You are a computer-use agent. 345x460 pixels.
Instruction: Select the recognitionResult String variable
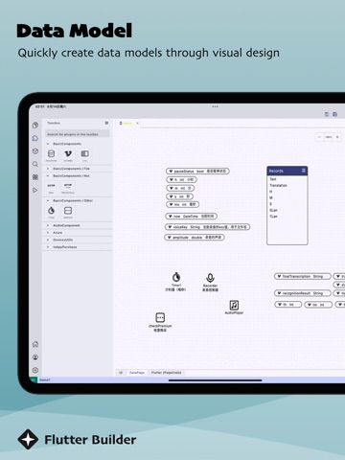click(303, 293)
